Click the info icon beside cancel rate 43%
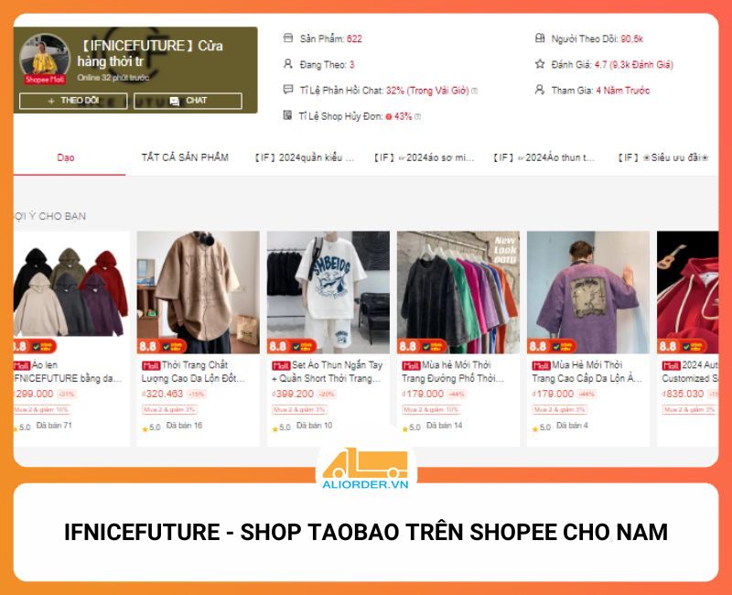This screenshot has width=732, height=595. tap(418, 116)
